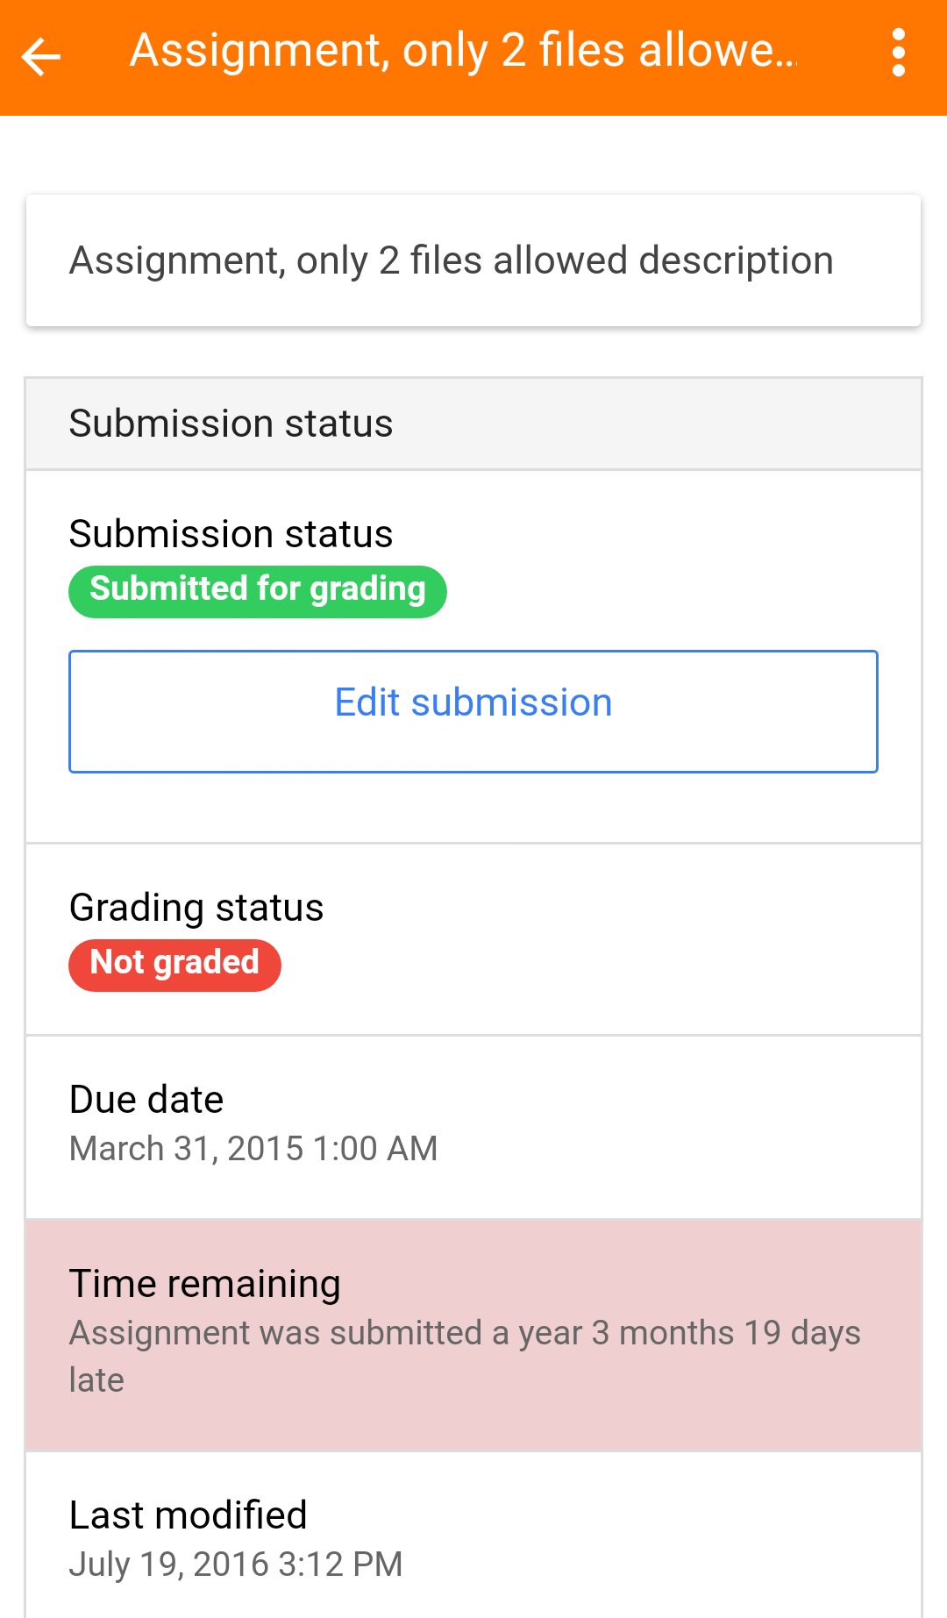Tap the Last modified label

coord(188,1515)
